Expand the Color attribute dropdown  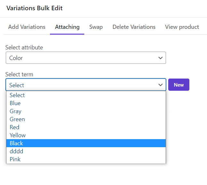86,58
